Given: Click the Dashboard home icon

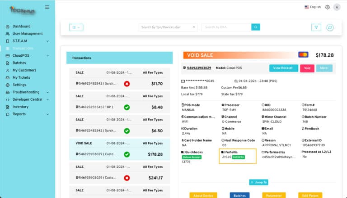Looking at the screenshot, I should pos(8,27).
